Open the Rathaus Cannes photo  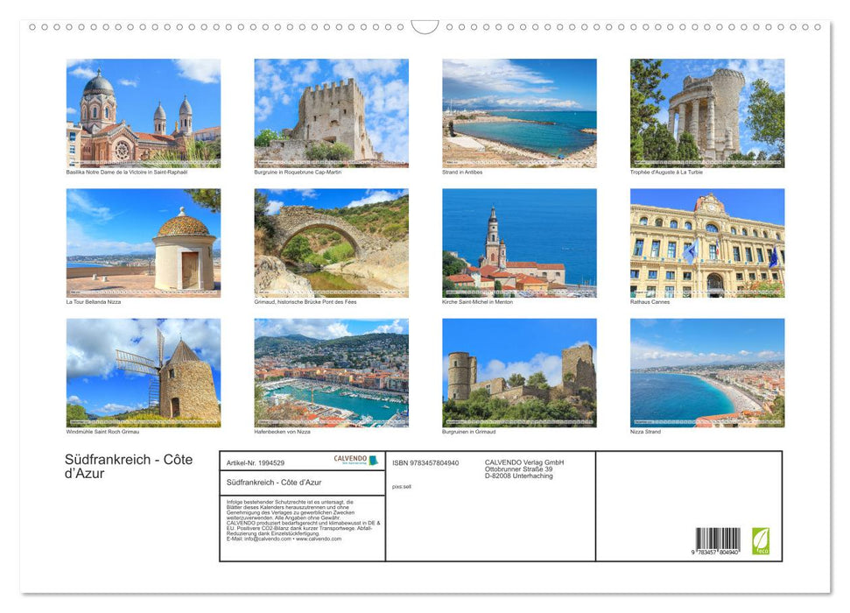click(x=707, y=243)
